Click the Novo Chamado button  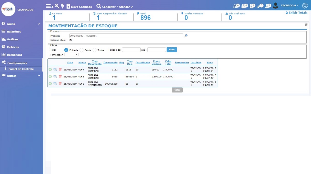point(79,7)
